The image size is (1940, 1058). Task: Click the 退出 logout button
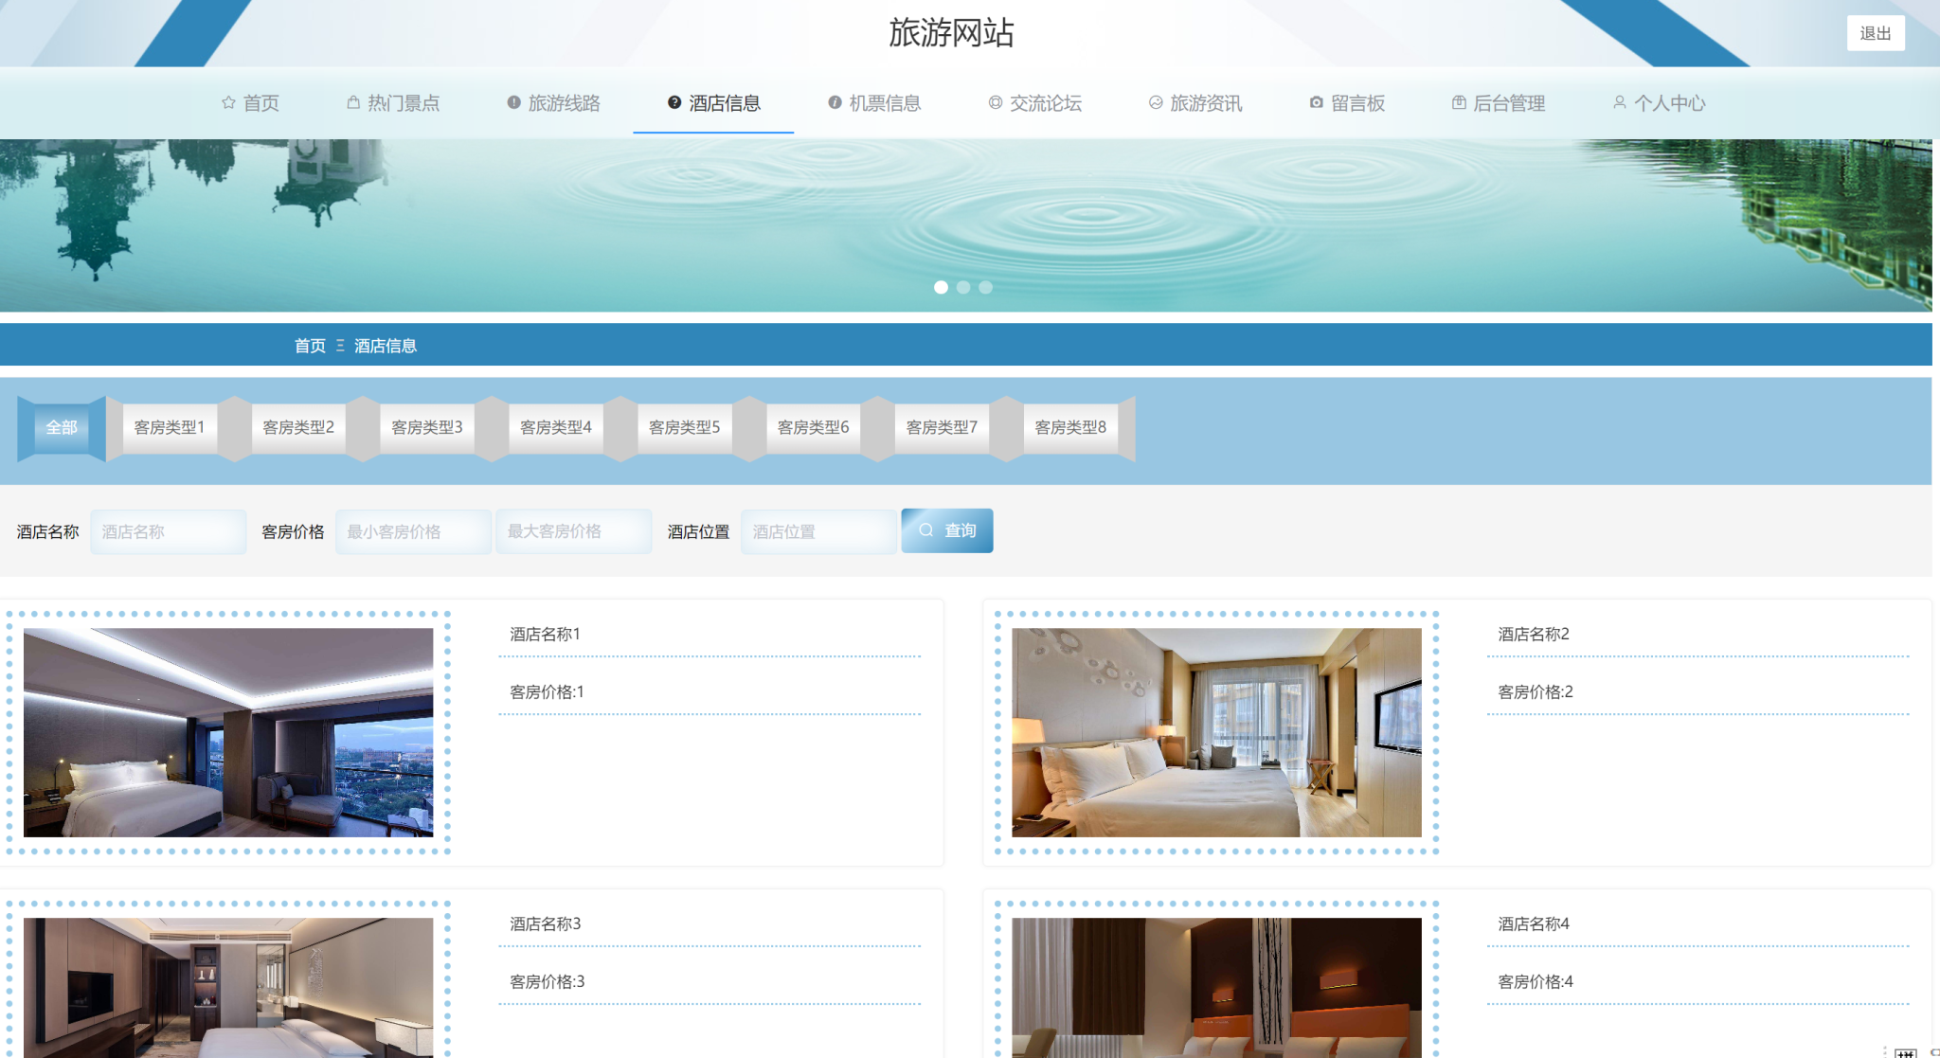pyautogui.click(x=1875, y=33)
